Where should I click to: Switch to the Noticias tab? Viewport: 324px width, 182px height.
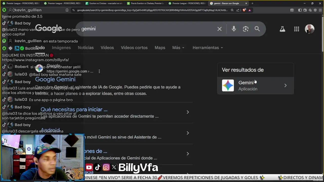pos(86,48)
